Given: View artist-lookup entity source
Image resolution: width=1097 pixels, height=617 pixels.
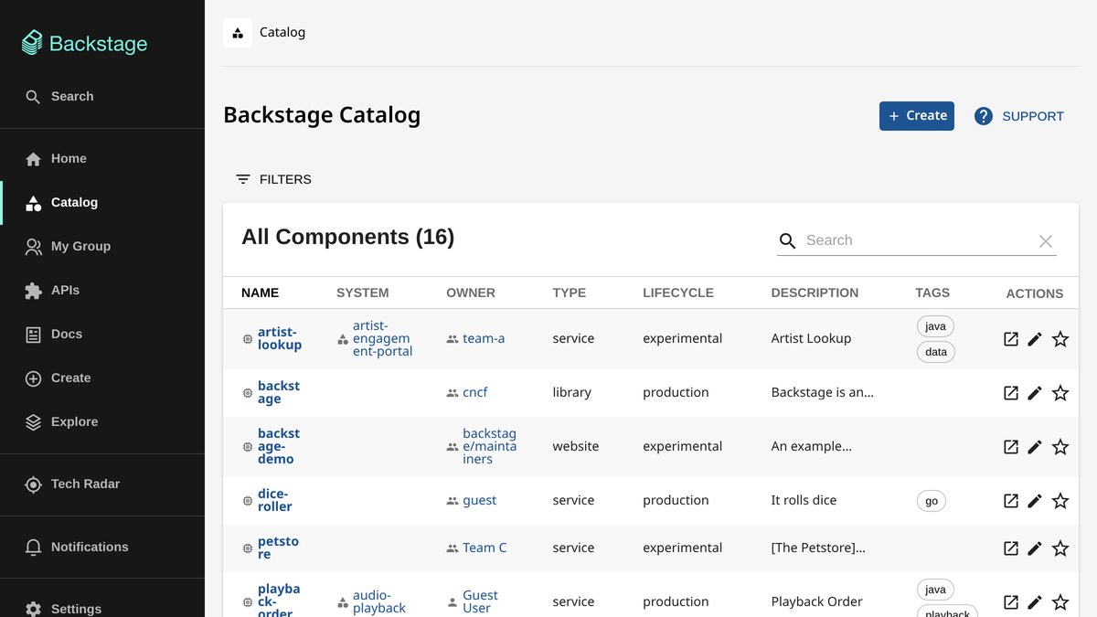Looking at the screenshot, I should tap(1011, 339).
